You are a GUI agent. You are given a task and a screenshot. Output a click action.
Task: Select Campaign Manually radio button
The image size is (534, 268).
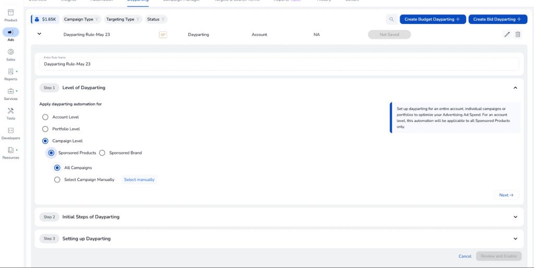click(x=57, y=180)
